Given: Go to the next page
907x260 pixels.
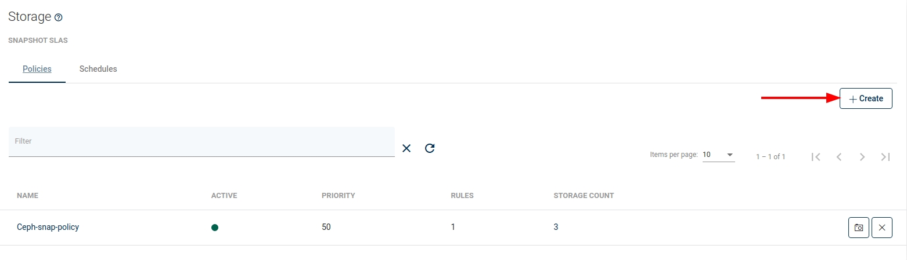Looking at the screenshot, I should coord(862,156).
